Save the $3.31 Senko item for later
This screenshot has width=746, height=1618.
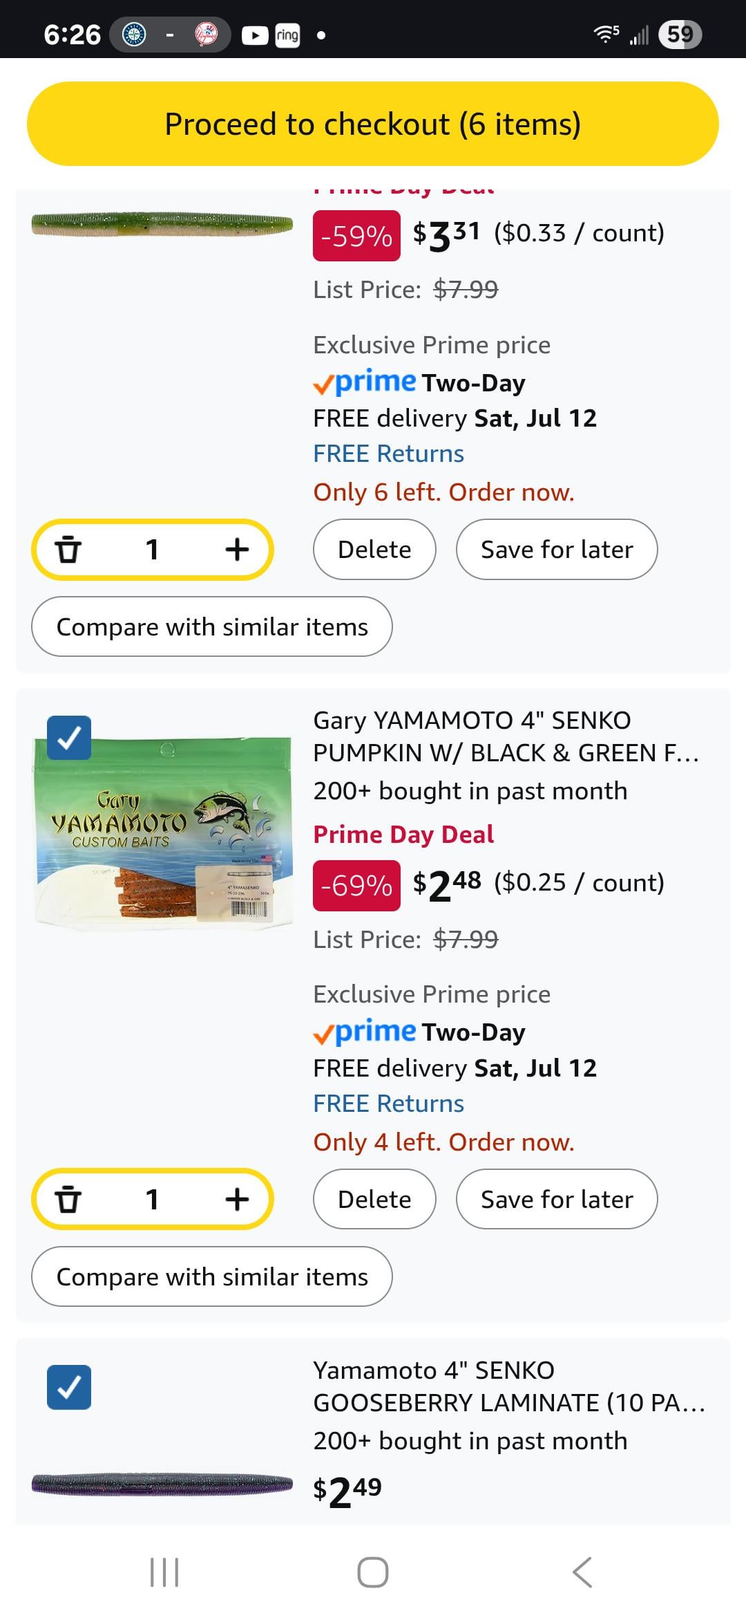[x=557, y=550]
